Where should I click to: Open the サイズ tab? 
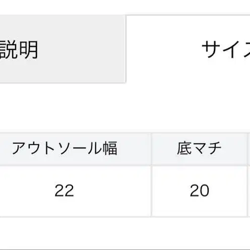tap(188, 49)
